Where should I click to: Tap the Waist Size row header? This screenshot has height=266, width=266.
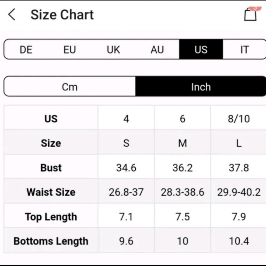[x=51, y=192]
